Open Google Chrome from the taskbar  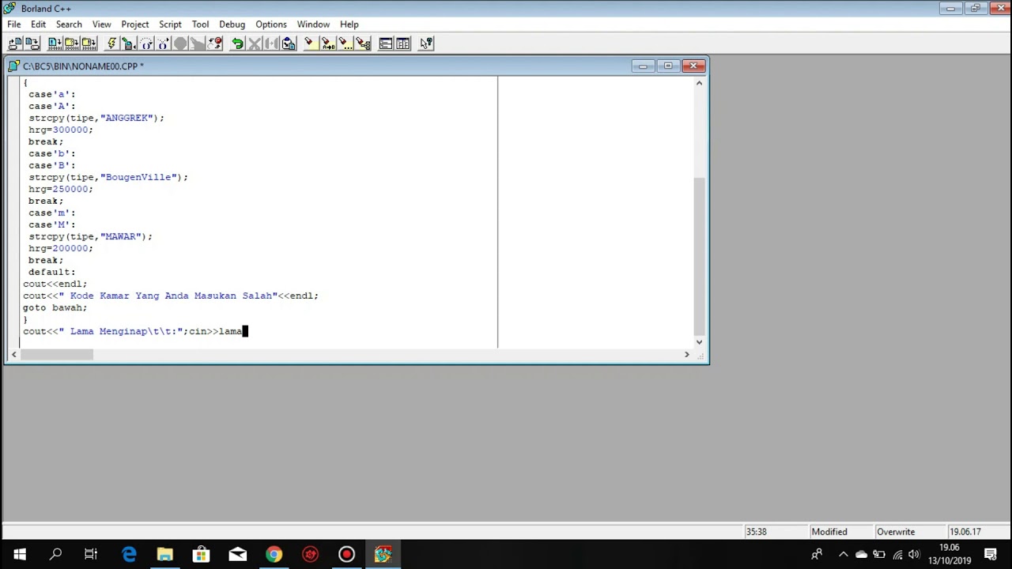click(x=274, y=554)
